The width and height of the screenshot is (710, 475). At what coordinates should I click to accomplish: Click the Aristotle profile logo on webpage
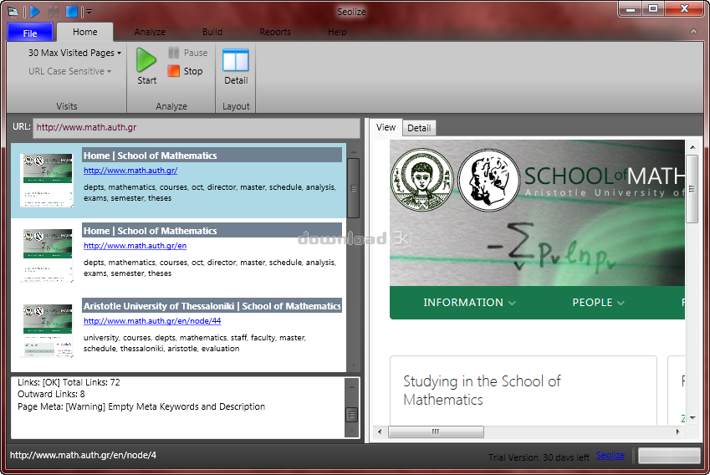click(489, 181)
